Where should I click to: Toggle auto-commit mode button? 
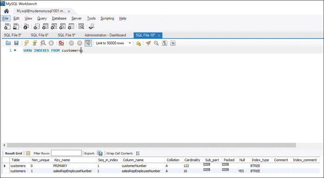coord(88,43)
